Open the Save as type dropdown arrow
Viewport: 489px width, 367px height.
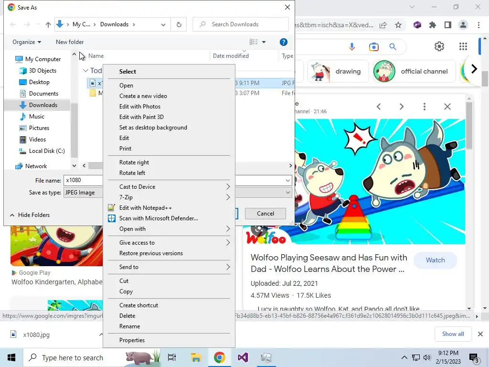[x=287, y=193]
